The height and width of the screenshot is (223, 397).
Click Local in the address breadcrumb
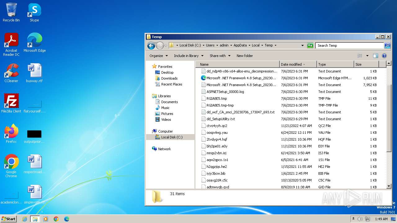(x=256, y=45)
